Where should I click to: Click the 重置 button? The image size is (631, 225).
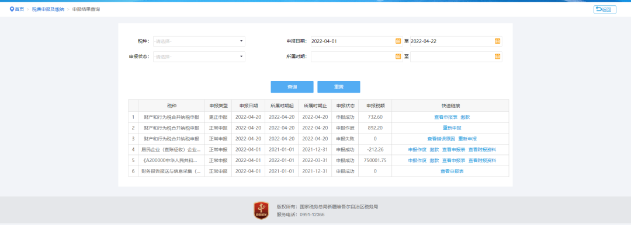pyautogui.click(x=338, y=87)
